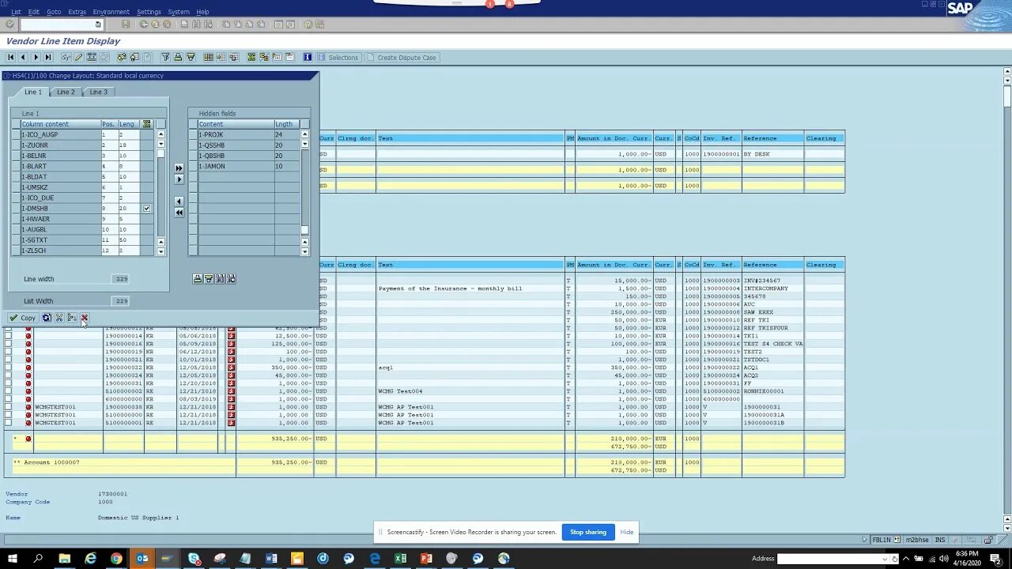Click the display document glasses icon

coord(66,57)
